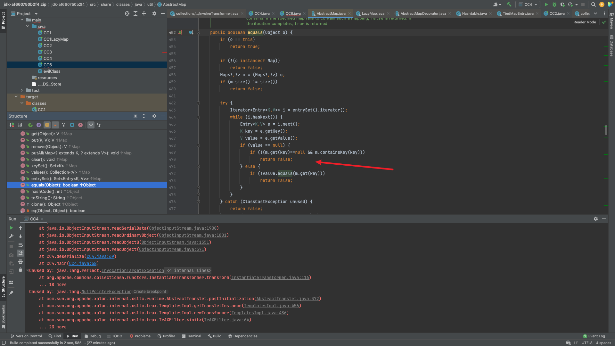
Task: Toggle Show Anonymous Classes blue circle icon
Action: click(x=72, y=125)
